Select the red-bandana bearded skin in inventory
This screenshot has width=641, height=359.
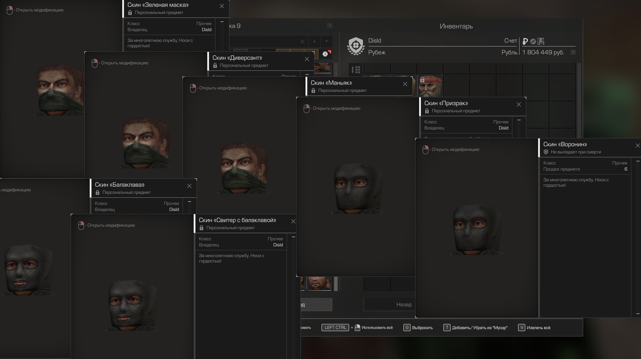tap(430, 86)
